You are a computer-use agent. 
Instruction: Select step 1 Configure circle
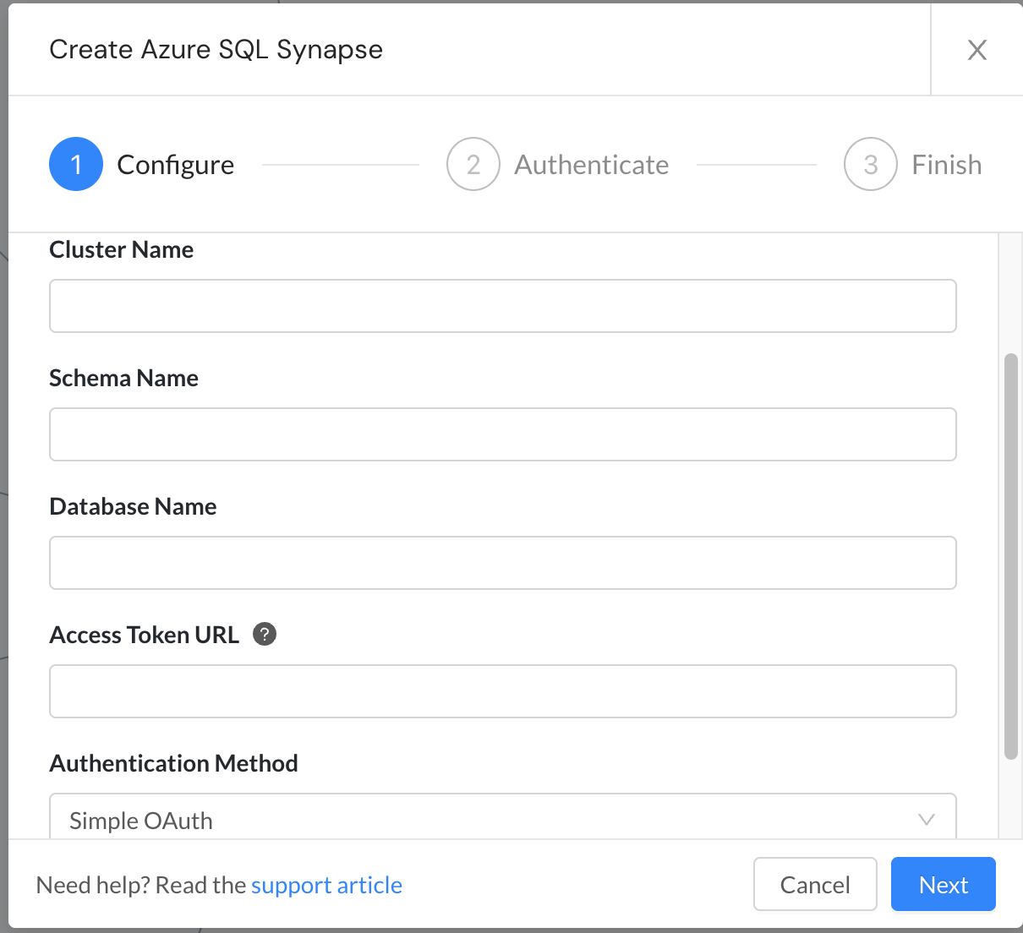click(x=76, y=164)
